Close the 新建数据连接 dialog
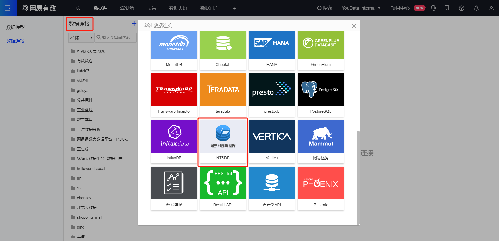 tap(354, 26)
